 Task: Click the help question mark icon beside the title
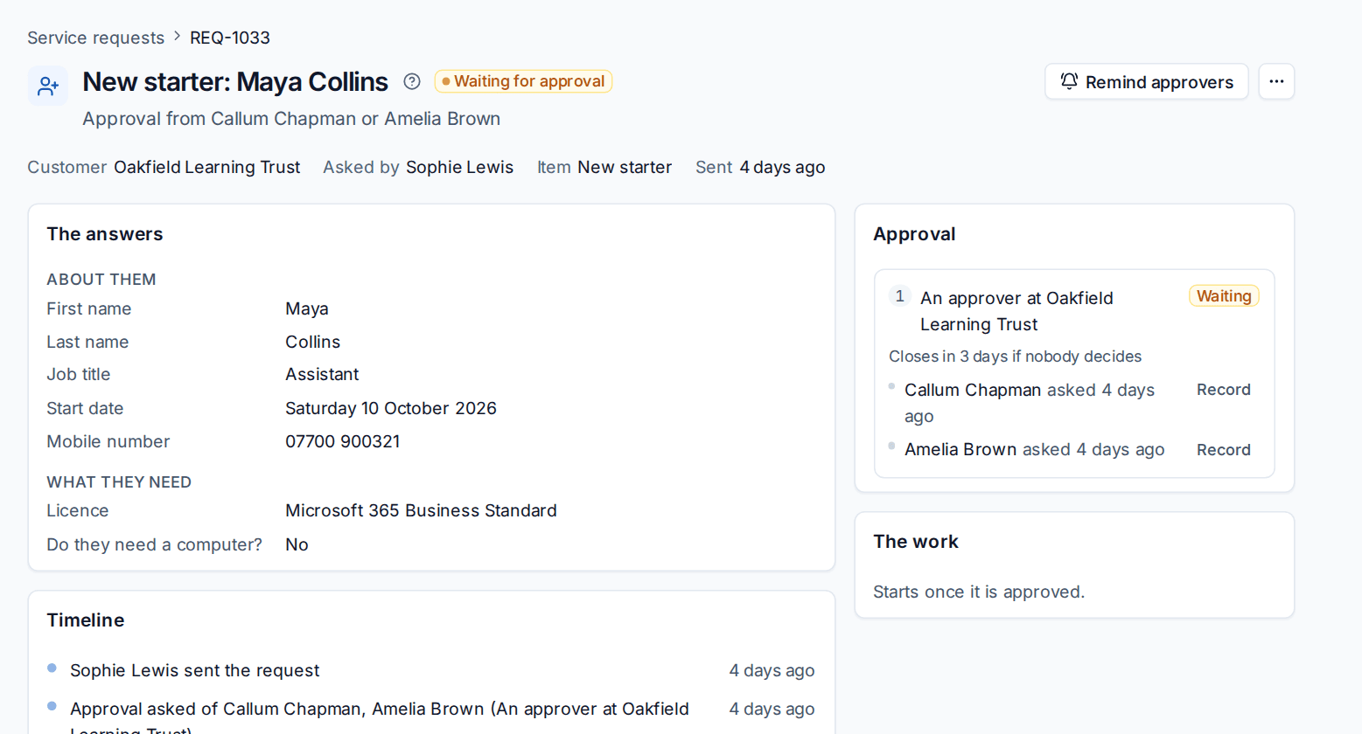pyautogui.click(x=412, y=81)
